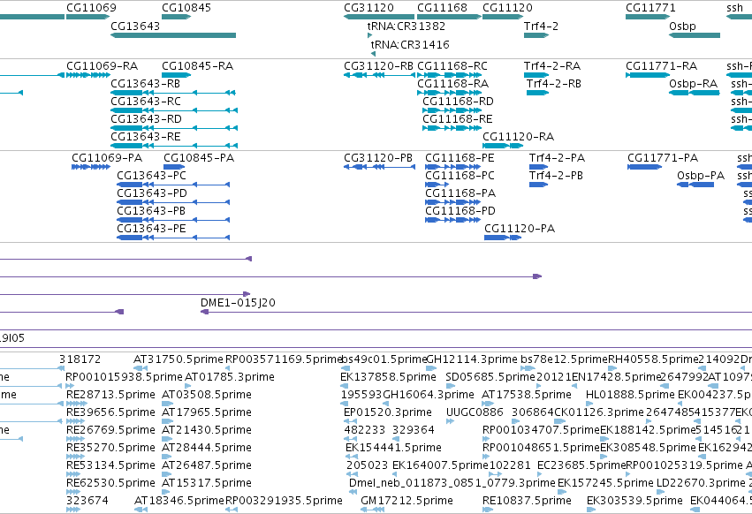Select transcript CG31120-RB
The width and height of the screenshot is (752, 514).
[x=378, y=65]
